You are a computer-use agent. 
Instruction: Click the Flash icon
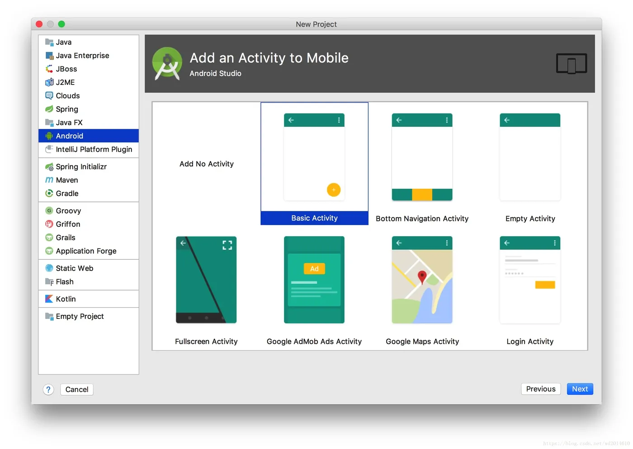(x=49, y=282)
